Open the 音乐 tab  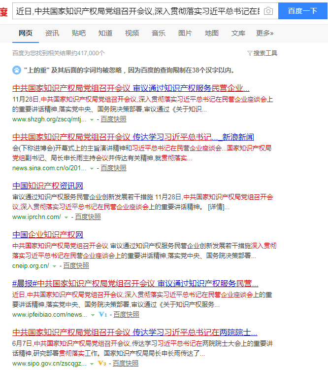(159, 33)
